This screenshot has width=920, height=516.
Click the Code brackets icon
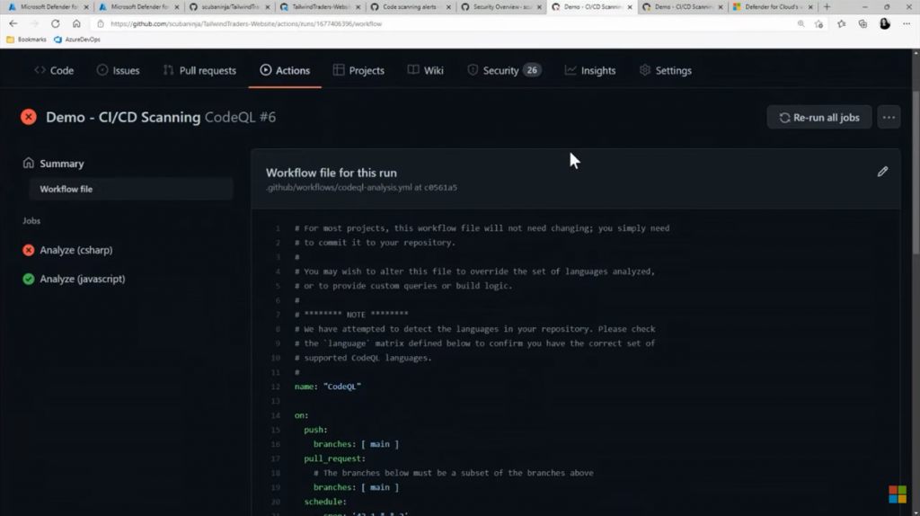click(40, 70)
